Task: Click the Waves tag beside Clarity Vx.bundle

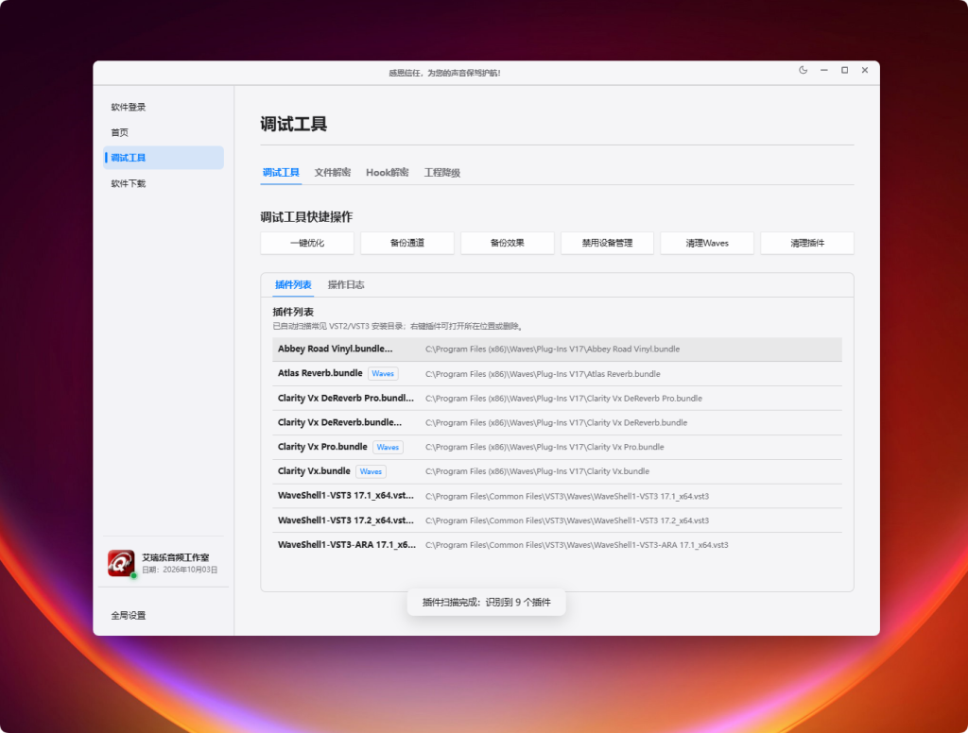Action: pos(371,471)
